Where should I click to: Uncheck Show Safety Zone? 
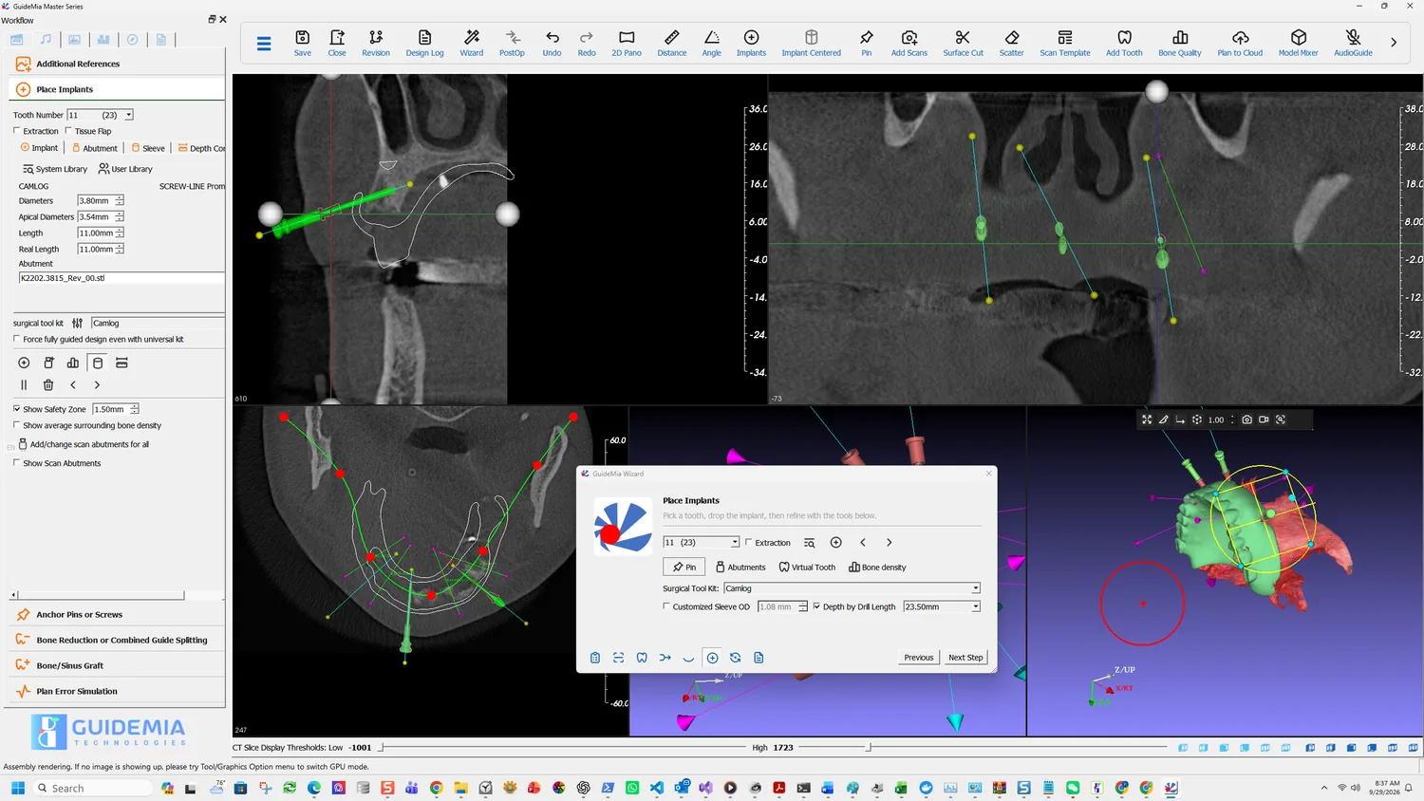(x=16, y=409)
